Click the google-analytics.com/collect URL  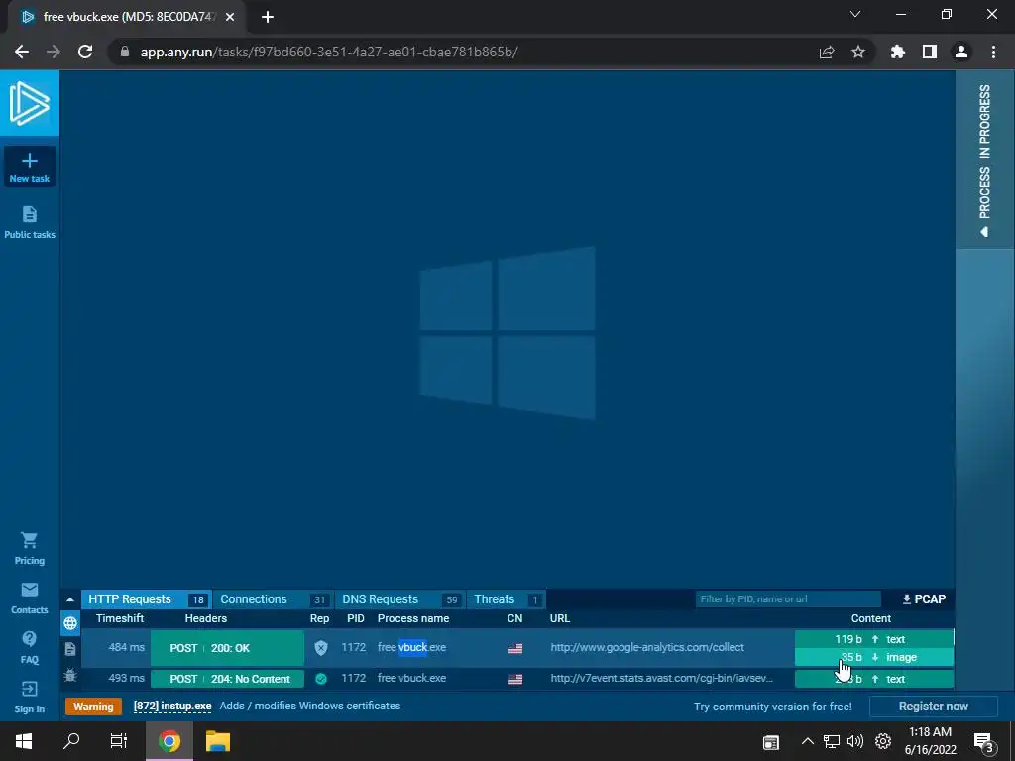point(647,647)
